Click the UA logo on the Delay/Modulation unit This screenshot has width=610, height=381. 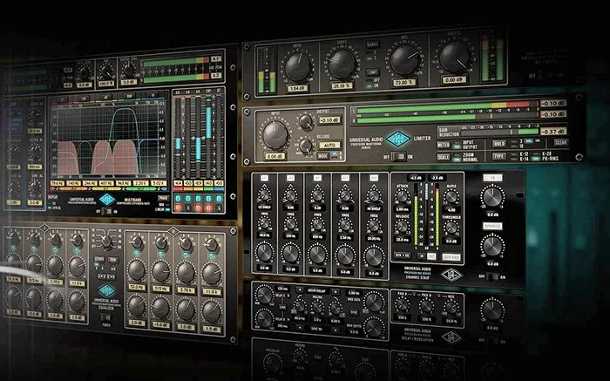pos(451,337)
